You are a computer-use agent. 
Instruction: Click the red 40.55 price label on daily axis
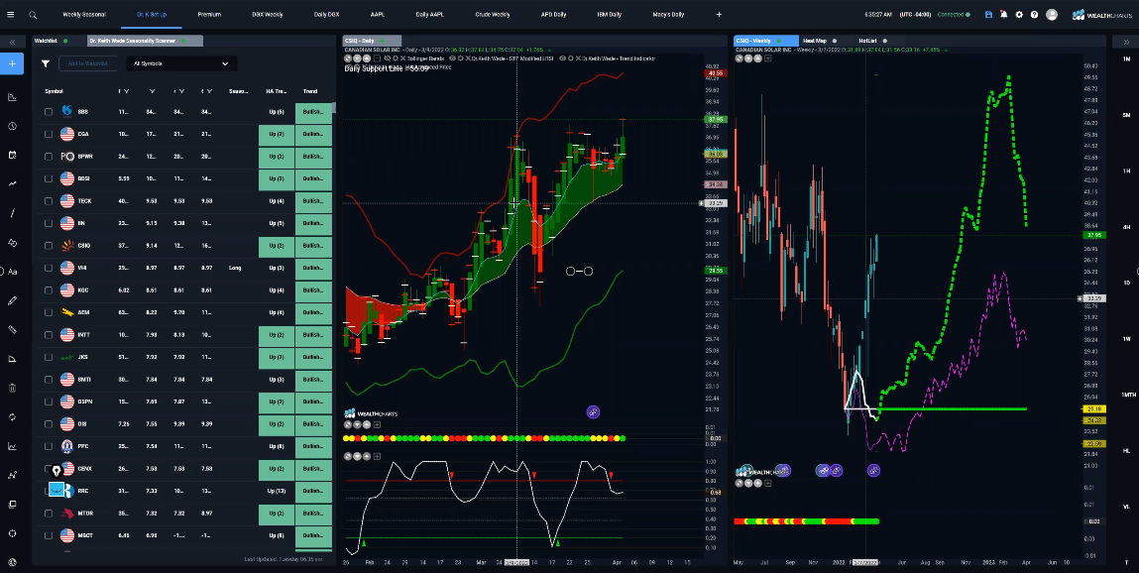(716, 73)
